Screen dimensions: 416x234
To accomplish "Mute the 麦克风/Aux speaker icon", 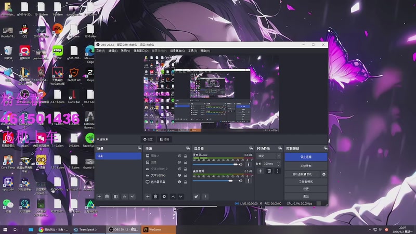I will (x=241, y=164).
